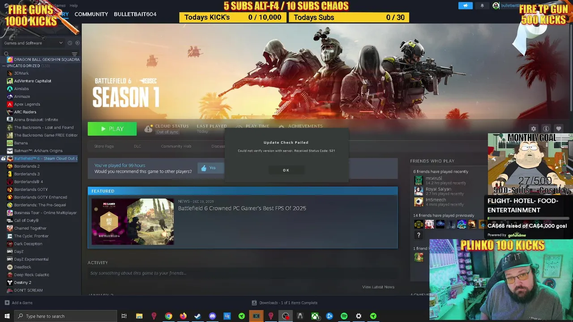The image size is (573, 322).
Task: Dismiss the Update Check Failed dialog with OK
Action: point(286,170)
